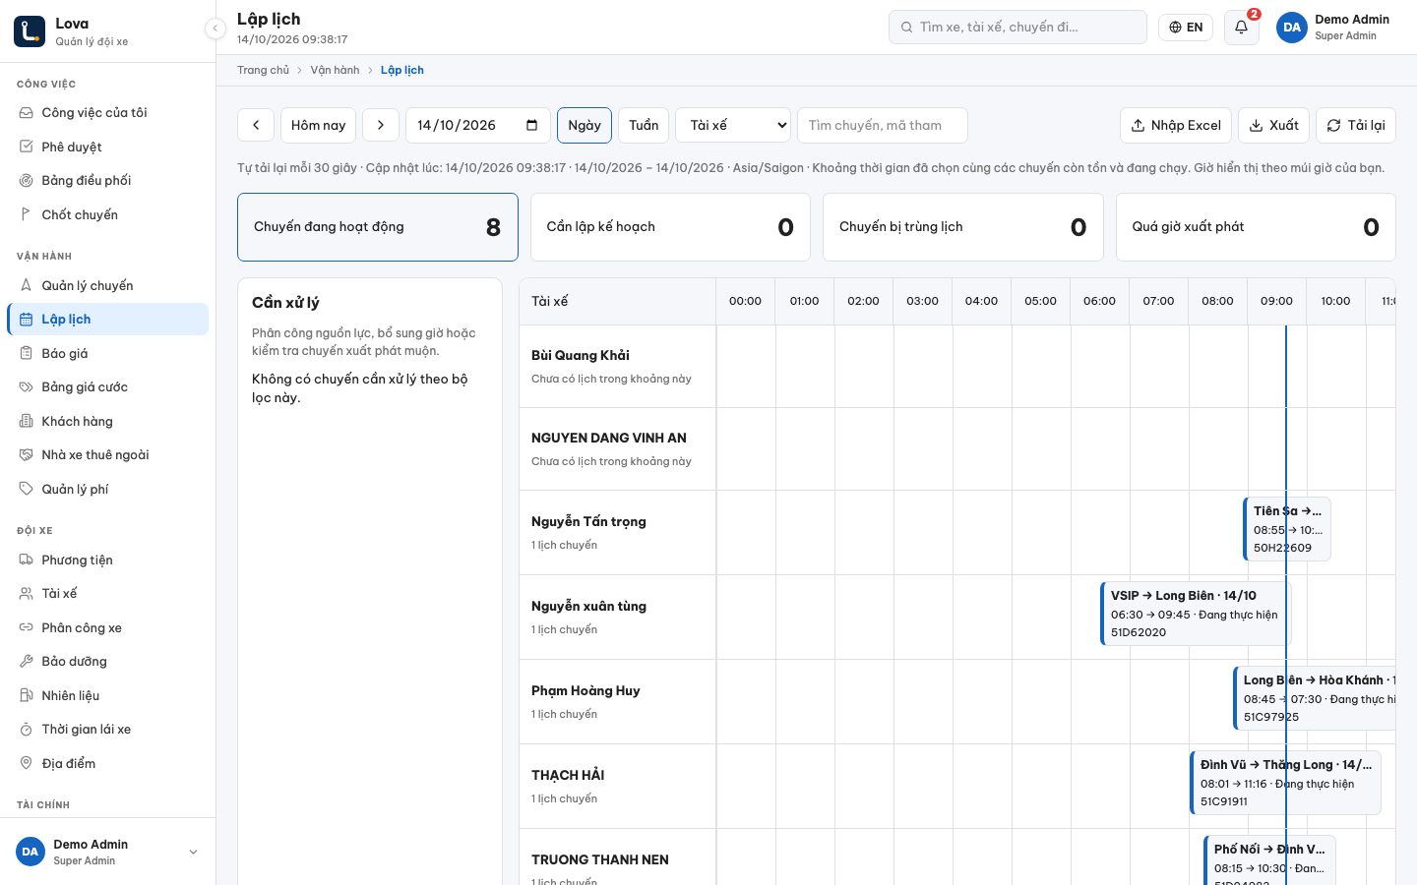The image size is (1417, 885).
Task: Select the Ngày view toggle
Action: click(585, 125)
